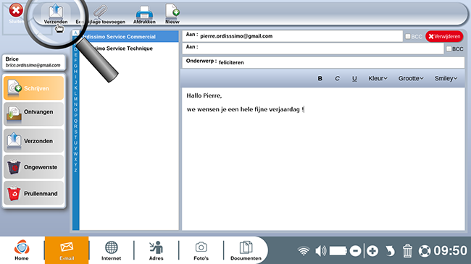Open the Smiley dropdown
This screenshot has height=264, width=471.
446,78
